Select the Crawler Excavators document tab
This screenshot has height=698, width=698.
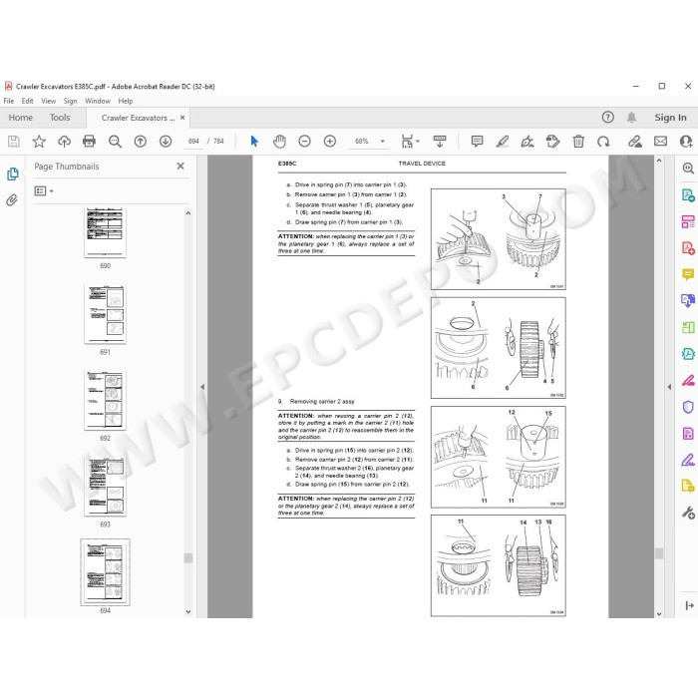[138, 118]
